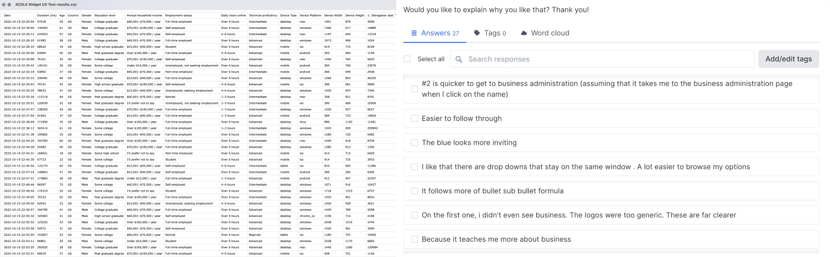Select the date cell '2022-10-19 22:38:12'
The image size is (830, 257).
[19, 128]
